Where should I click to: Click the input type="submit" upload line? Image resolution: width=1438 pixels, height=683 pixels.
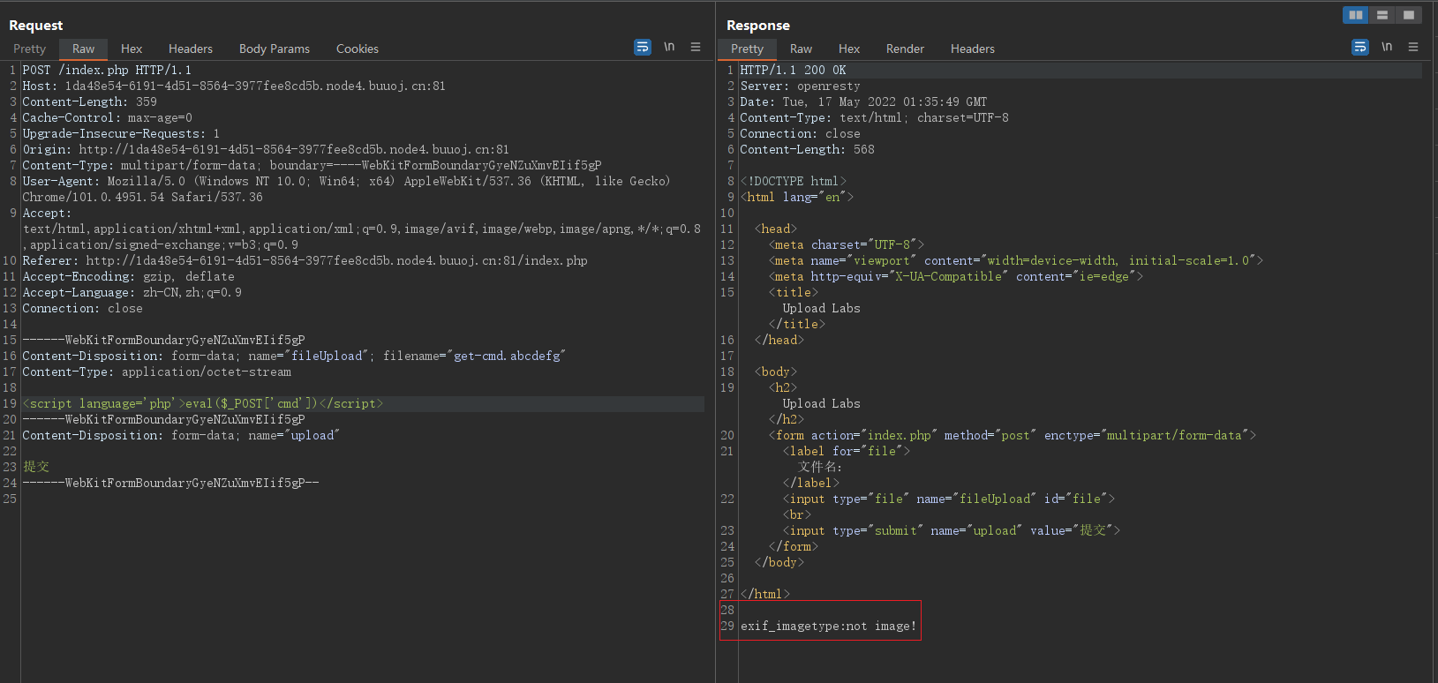click(952, 530)
